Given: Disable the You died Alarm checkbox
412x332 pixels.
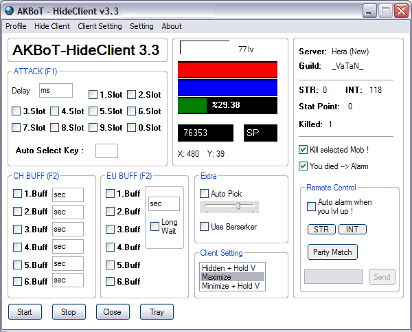Looking at the screenshot, I should pos(304,166).
